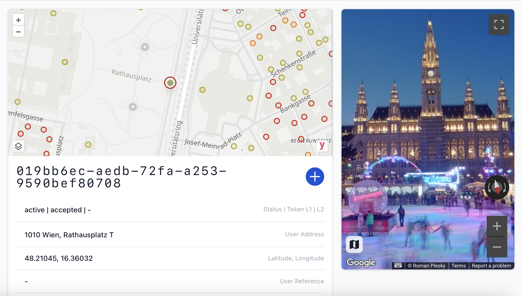
Task: Click the street view compass control
Action: click(497, 188)
